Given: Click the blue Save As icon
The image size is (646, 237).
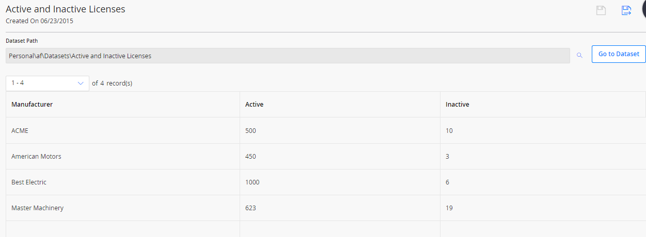Looking at the screenshot, I should coord(626,11).
